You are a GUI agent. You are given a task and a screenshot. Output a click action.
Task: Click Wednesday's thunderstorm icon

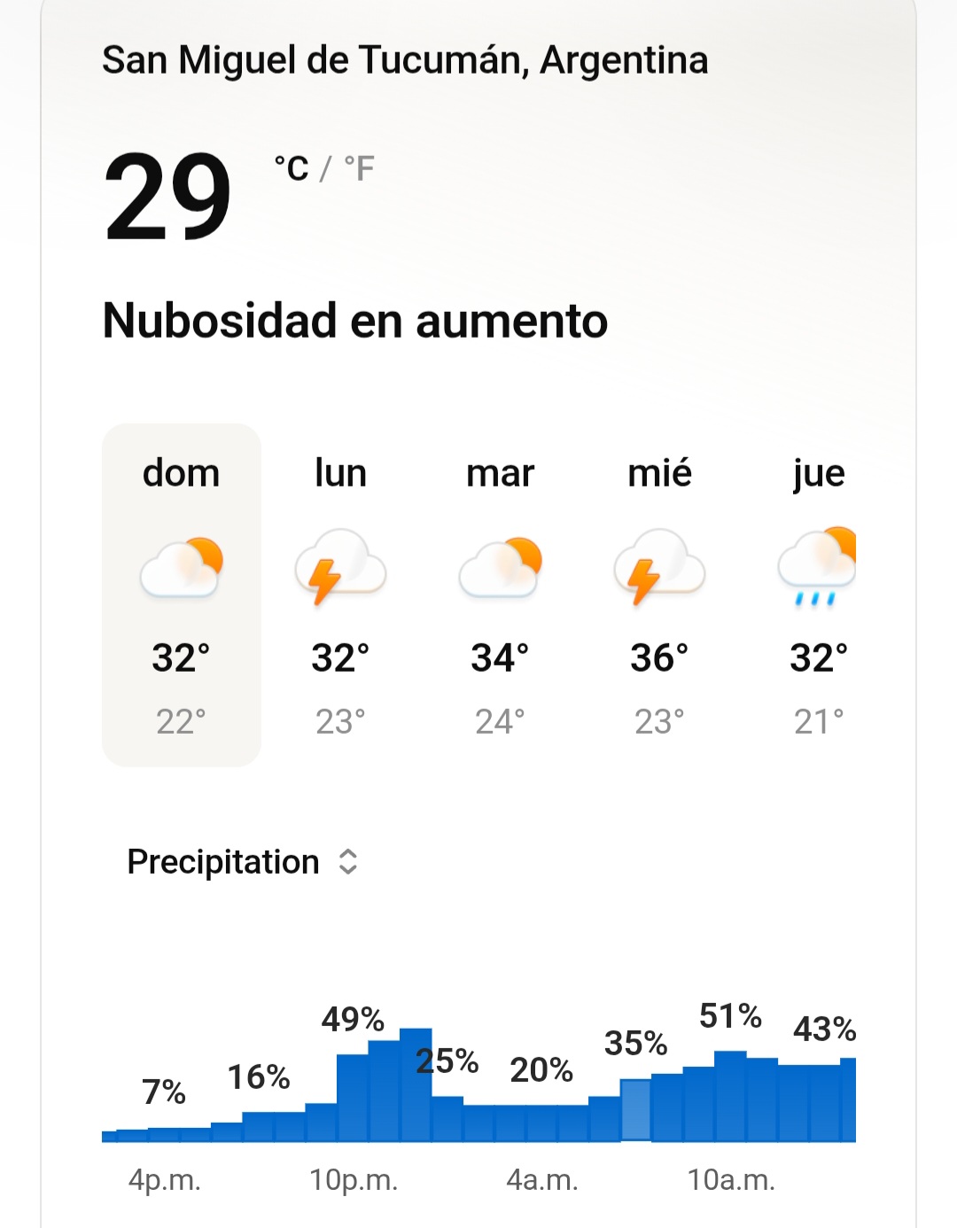tap(659, 567)
